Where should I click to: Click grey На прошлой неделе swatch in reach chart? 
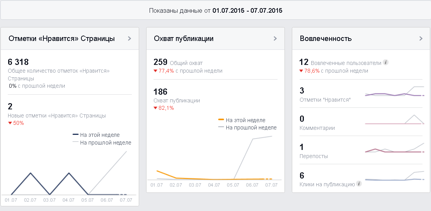(x=221, y=127)
